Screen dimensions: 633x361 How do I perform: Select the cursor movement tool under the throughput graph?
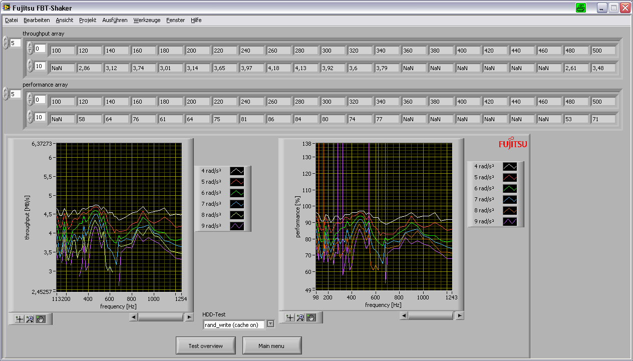(20, 319)
